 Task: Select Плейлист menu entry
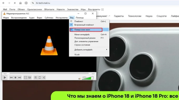tap(89, 21)
